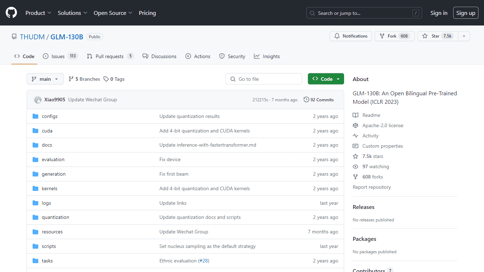Open the Security tab
484x272 pixels.
[x=232, y=56]
